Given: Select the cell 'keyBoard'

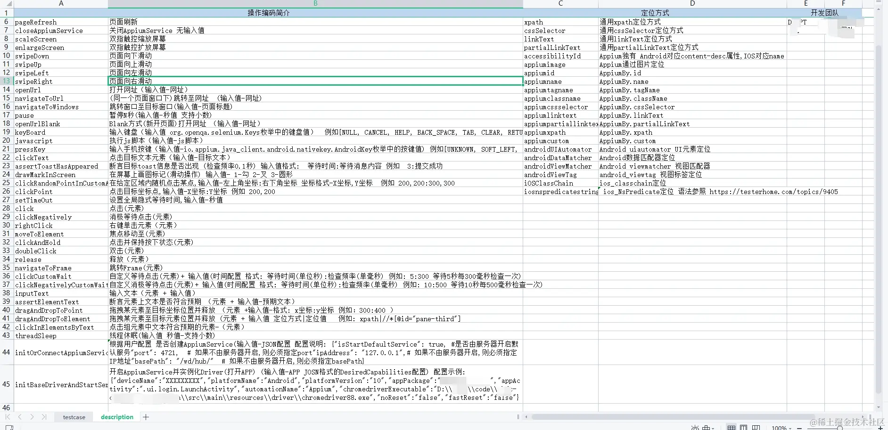Looking at the screenshot, I should pos(61,132).
